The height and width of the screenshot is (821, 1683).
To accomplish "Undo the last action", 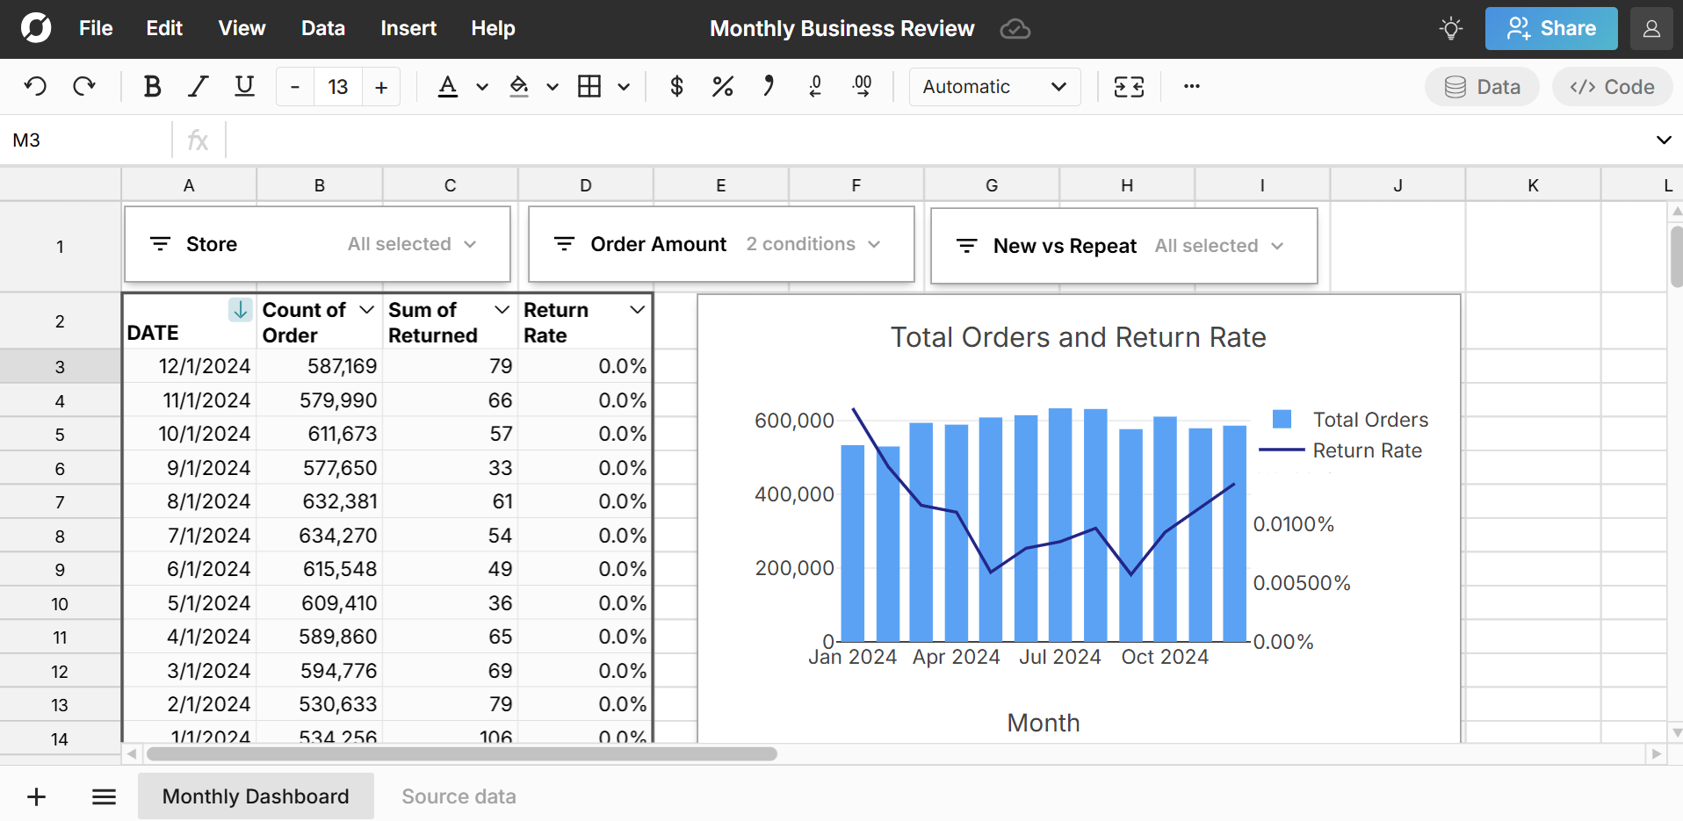I will tap(34, 86).
